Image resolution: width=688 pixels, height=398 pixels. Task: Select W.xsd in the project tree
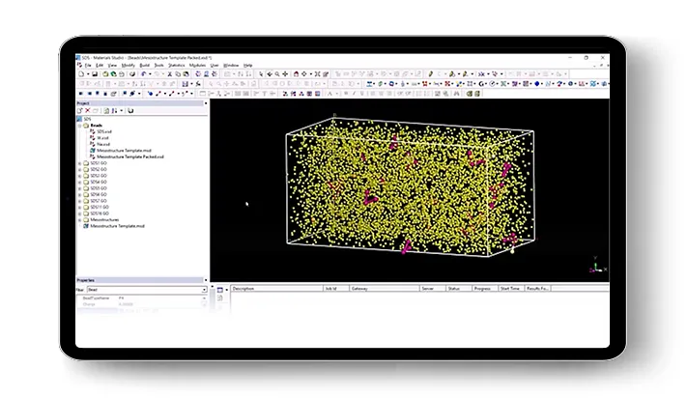(102, 138)
